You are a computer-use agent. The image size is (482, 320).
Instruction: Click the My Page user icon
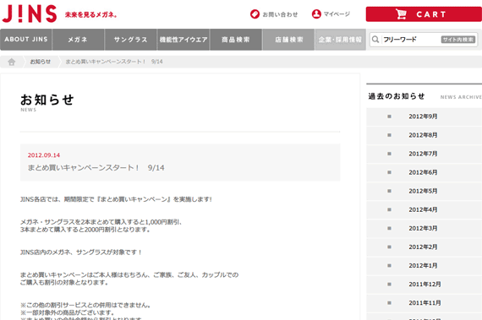[316, 14]
